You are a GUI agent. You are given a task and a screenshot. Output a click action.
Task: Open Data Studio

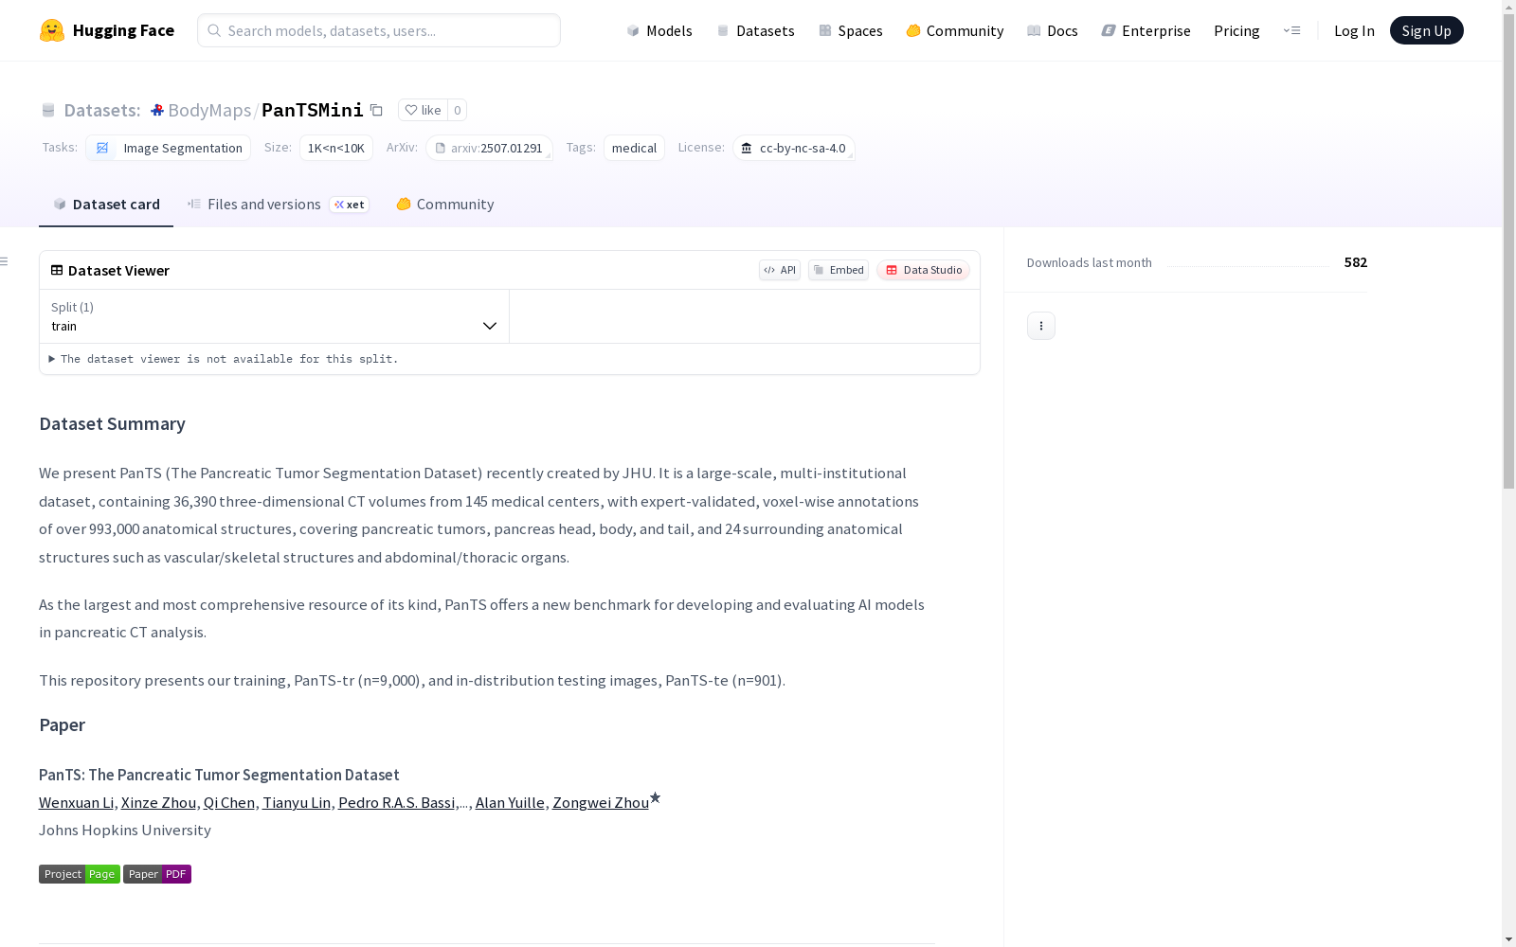924,270
